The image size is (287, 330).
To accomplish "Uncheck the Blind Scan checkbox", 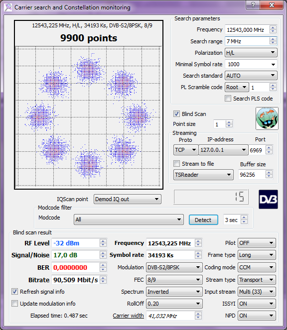I will pyautogui.click(x=176, y=114).
